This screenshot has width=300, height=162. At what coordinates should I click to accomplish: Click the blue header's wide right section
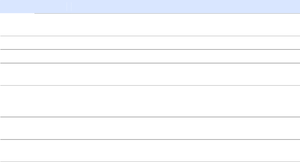pyautogui.click(x=185, y=7)
